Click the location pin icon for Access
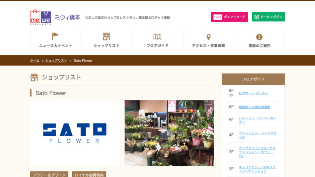Screen dimensions: 315x177 [x=208, y=37]
